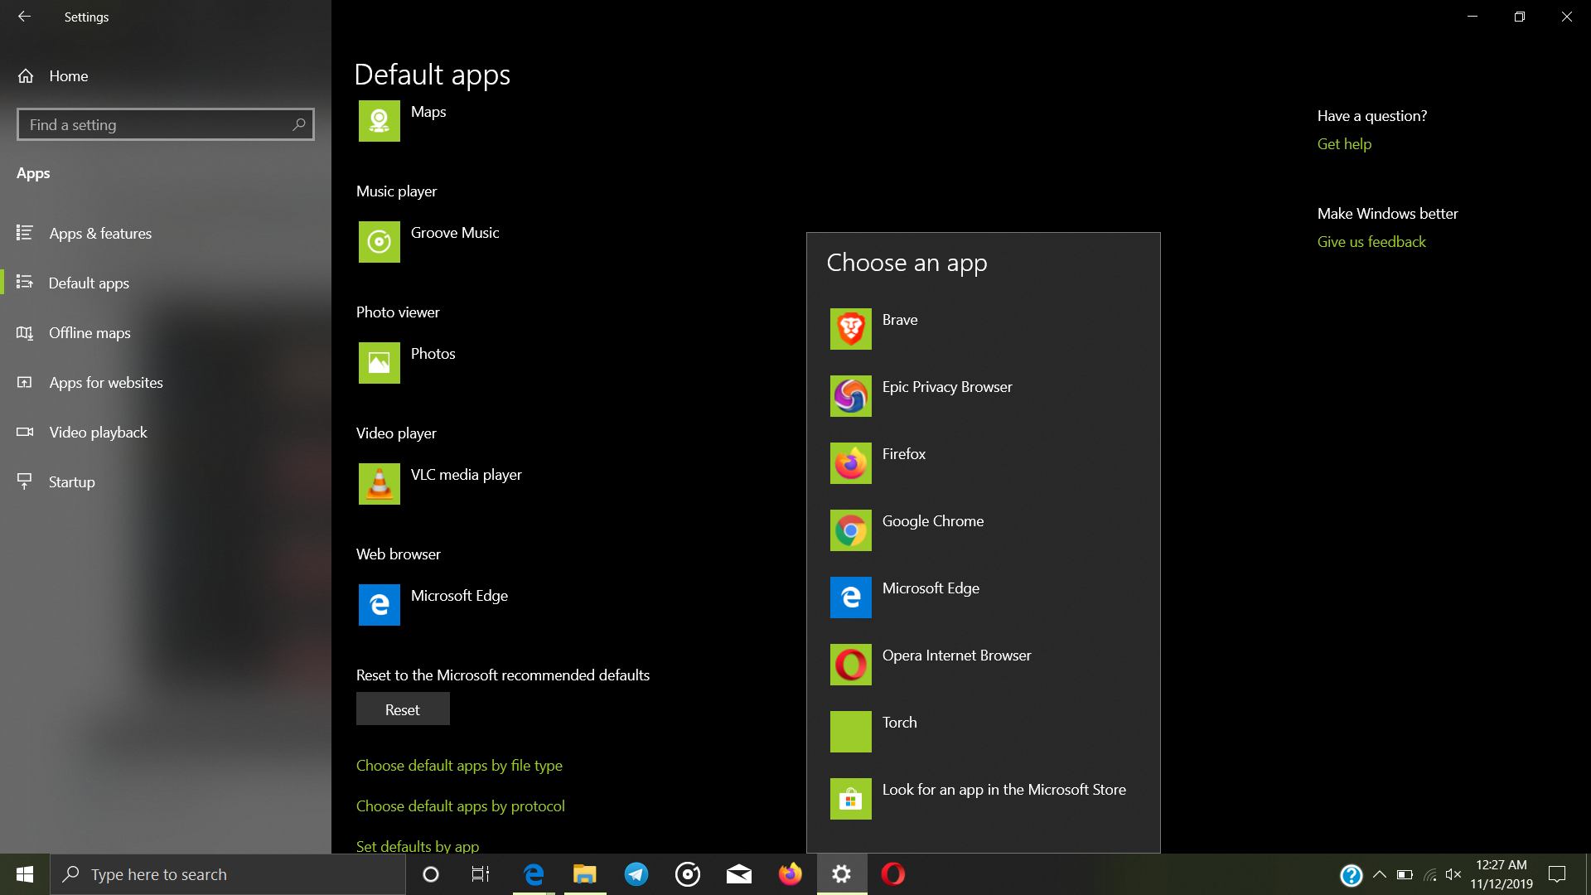Open Opera from the taskbar
The height and width of the screenshot is (895, 1591).
(x=893, y=874)
